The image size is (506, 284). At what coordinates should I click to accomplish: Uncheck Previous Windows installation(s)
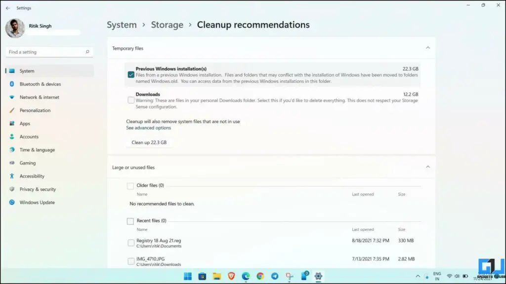[x=131, y=74]
